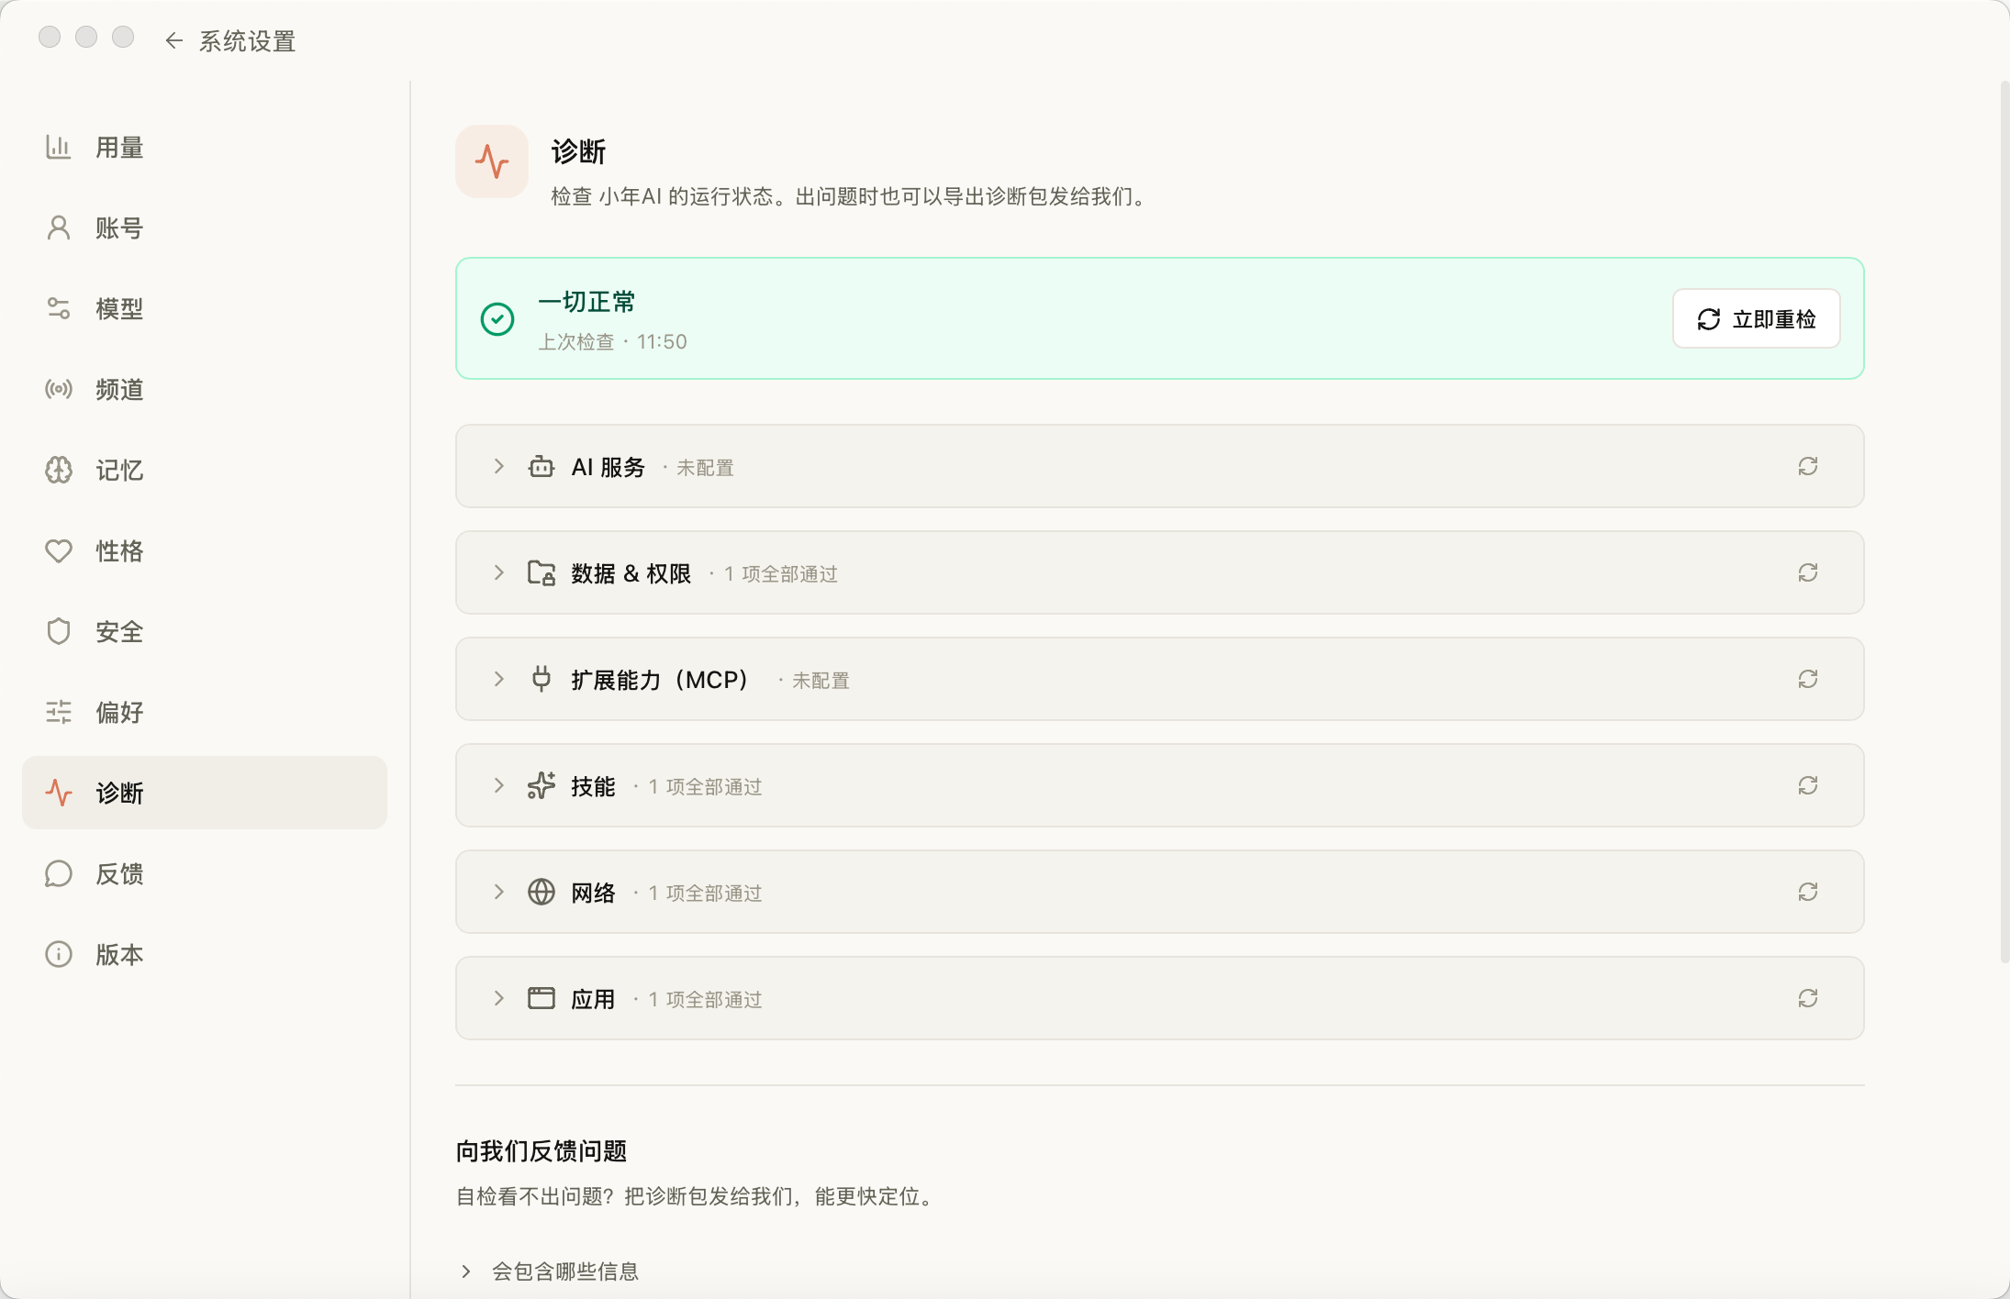Click the 未配置 status of 扩展能力（MCP）

coord(821,681)
